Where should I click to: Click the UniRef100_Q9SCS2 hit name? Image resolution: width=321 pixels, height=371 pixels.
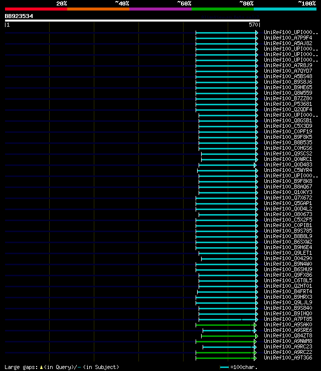[x=288, y=154]
